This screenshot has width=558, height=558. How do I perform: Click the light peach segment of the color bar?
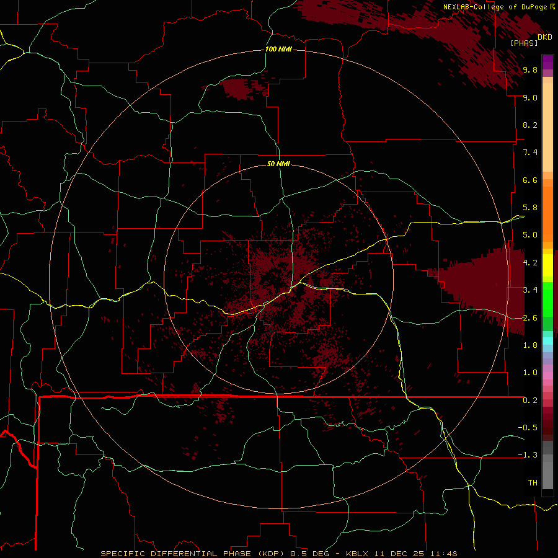pyautogui.click(x=547, y=128)
